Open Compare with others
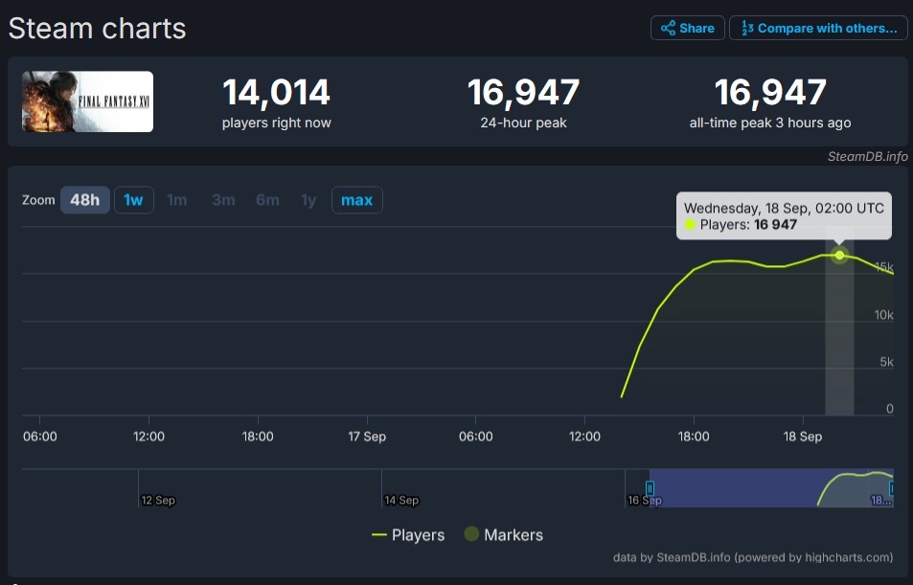Image resolution: width=913 pixels, height=585 pixels. coord(818,28)
